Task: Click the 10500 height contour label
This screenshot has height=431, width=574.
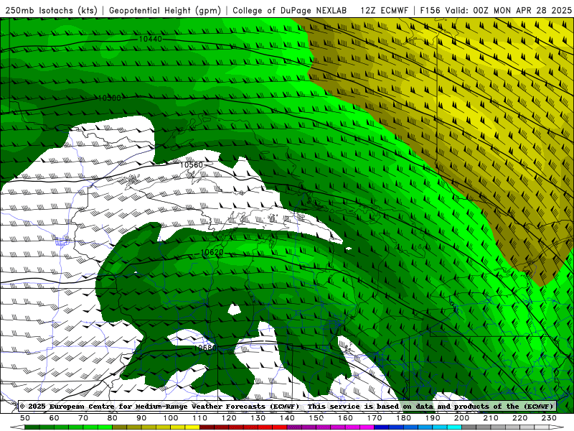Action: tap(110, 98)
